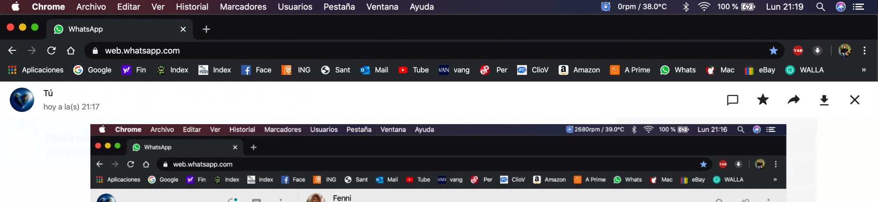Viewport: 878px width, 202px height.
Task: Open the ClioV bookmark
Action: coord(533,70)
